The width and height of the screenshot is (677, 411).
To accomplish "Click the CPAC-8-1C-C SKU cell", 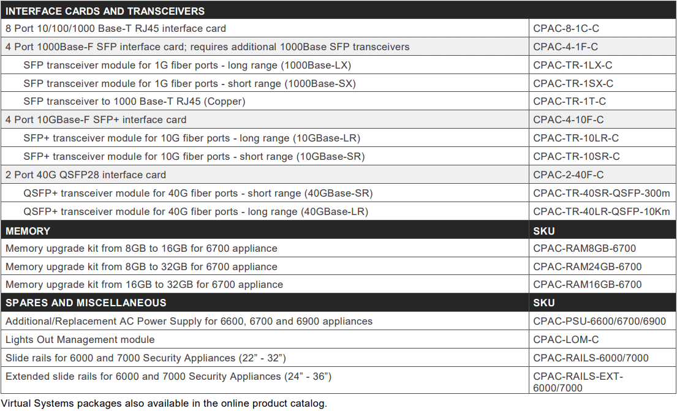I will pyautogui.click(x=565, y=28).
